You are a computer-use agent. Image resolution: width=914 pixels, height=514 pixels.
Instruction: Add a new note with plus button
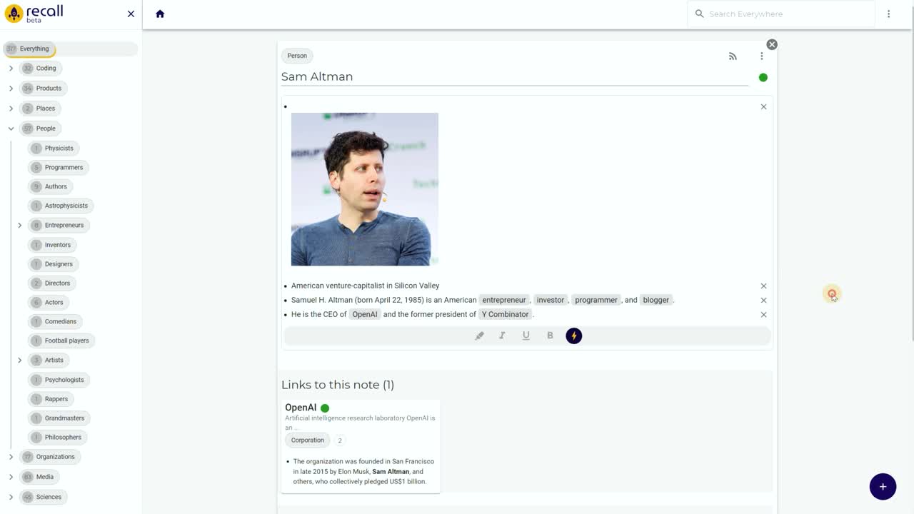[x=883, y=486]
